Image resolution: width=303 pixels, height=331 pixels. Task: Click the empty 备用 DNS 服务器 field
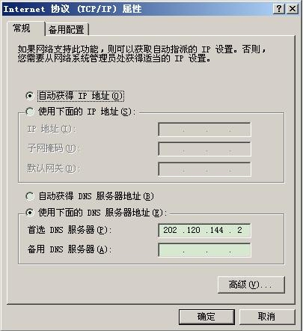[x=204, y=250]
